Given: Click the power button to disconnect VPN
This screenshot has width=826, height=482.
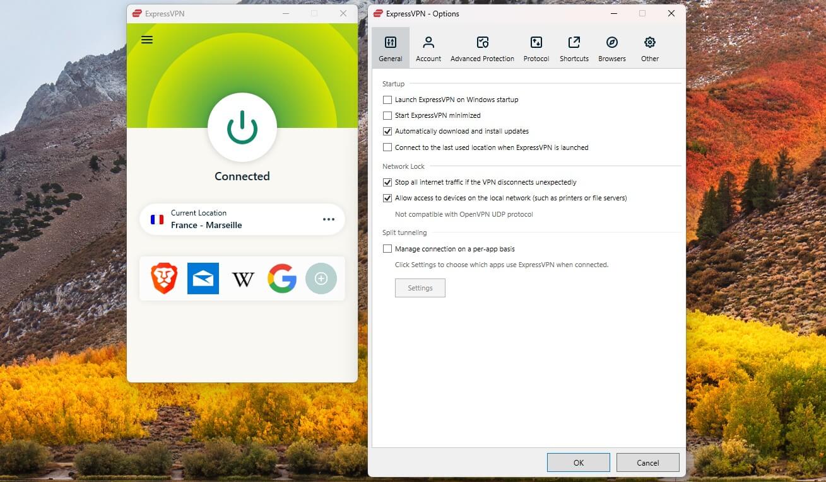Looking at the screenshot, I should pos(242,128).
